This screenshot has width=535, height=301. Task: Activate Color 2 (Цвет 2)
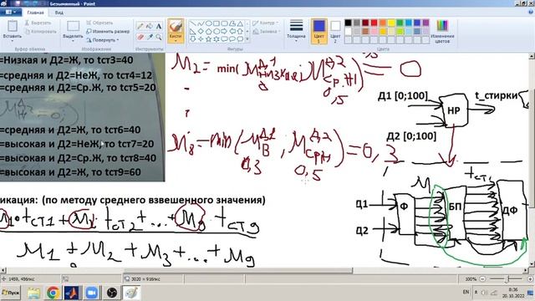tap(335, 31)
